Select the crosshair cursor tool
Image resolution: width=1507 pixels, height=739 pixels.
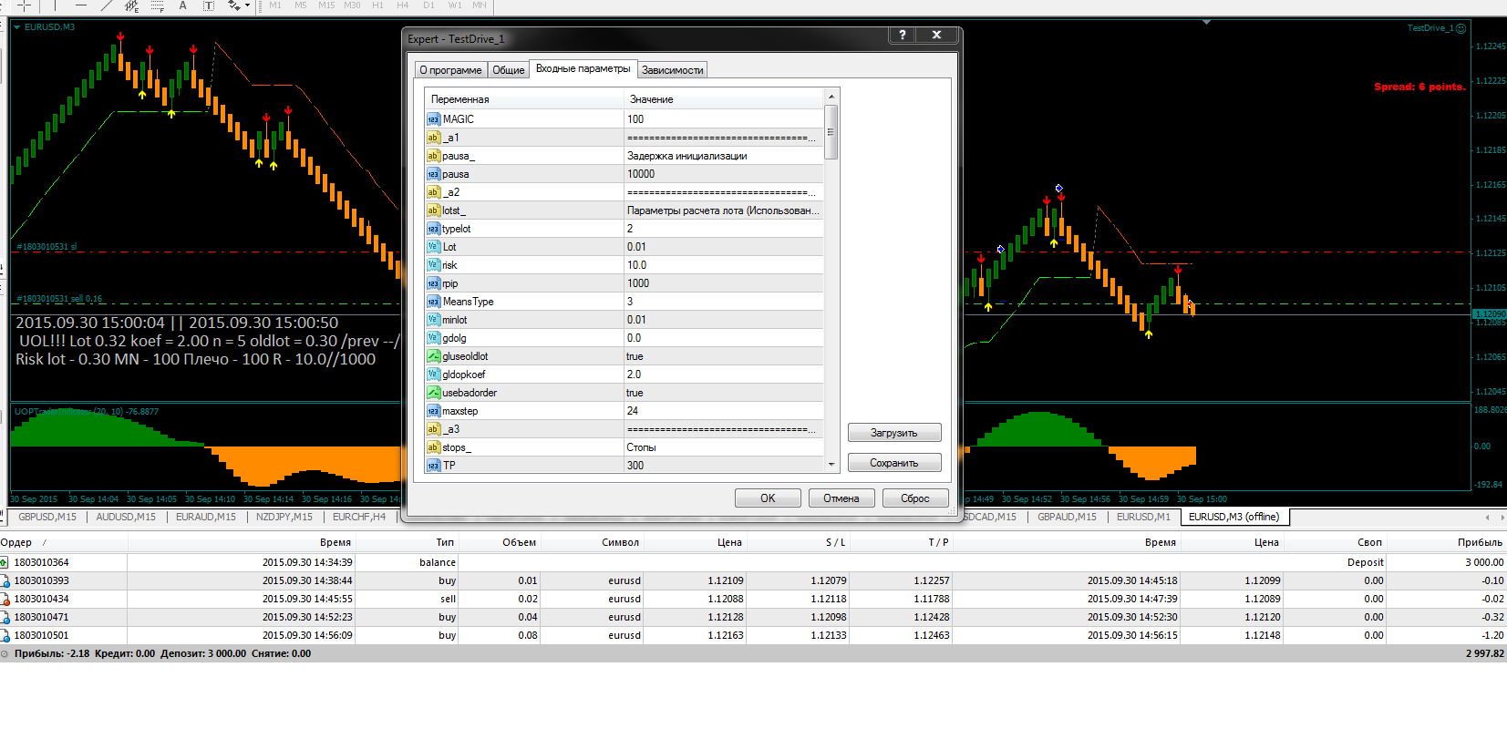tap(24, 5)
